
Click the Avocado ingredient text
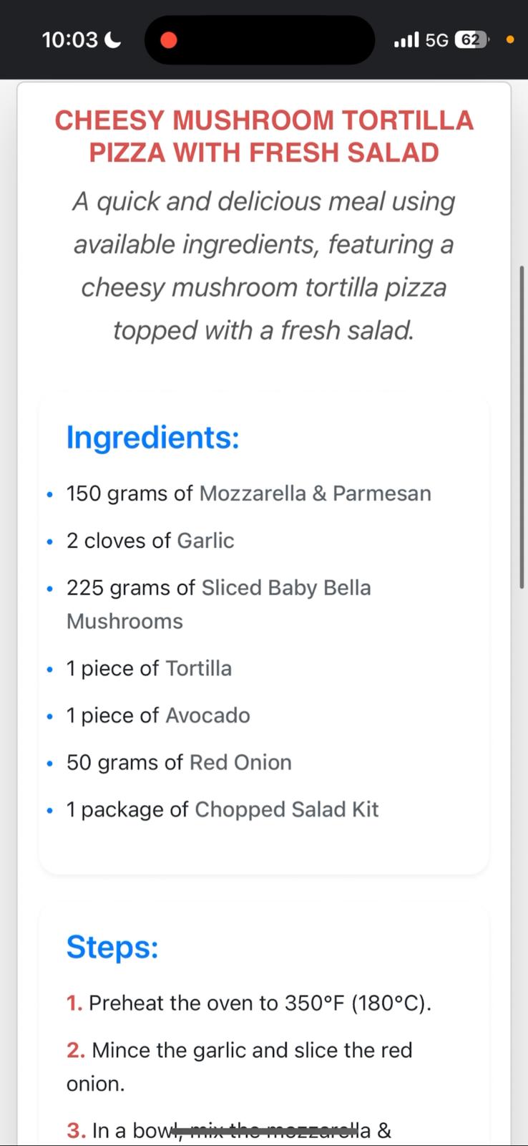[207, 716]
